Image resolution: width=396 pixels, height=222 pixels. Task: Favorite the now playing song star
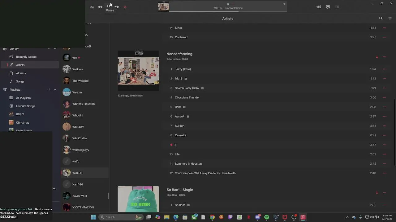[x=284, y=4]
